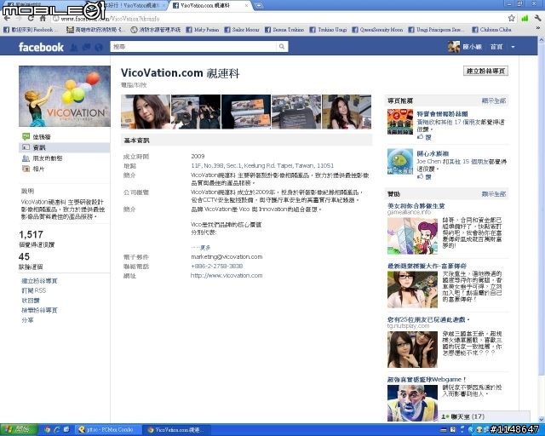The image size is (545, 436).
Task: Switch to the VicoVation.com 視連科 tab
Action: 209,6
